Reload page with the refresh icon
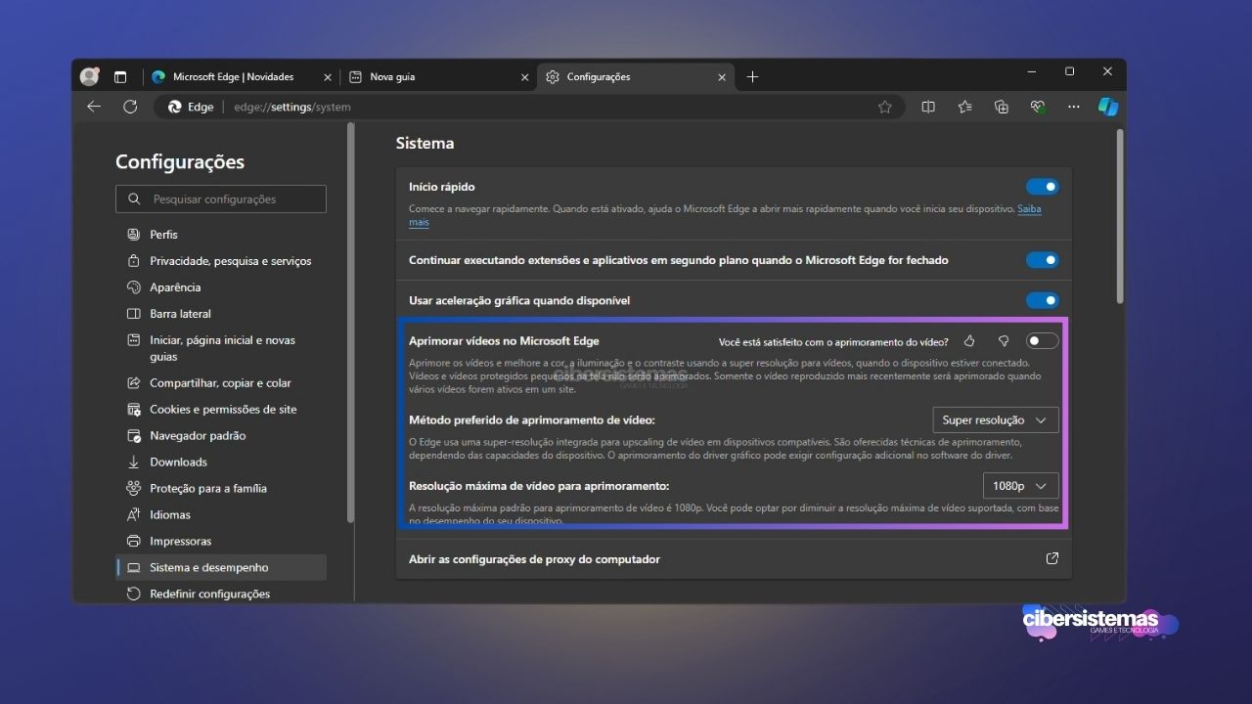This screenshot has height=704, width=1252. coord(130,107)
